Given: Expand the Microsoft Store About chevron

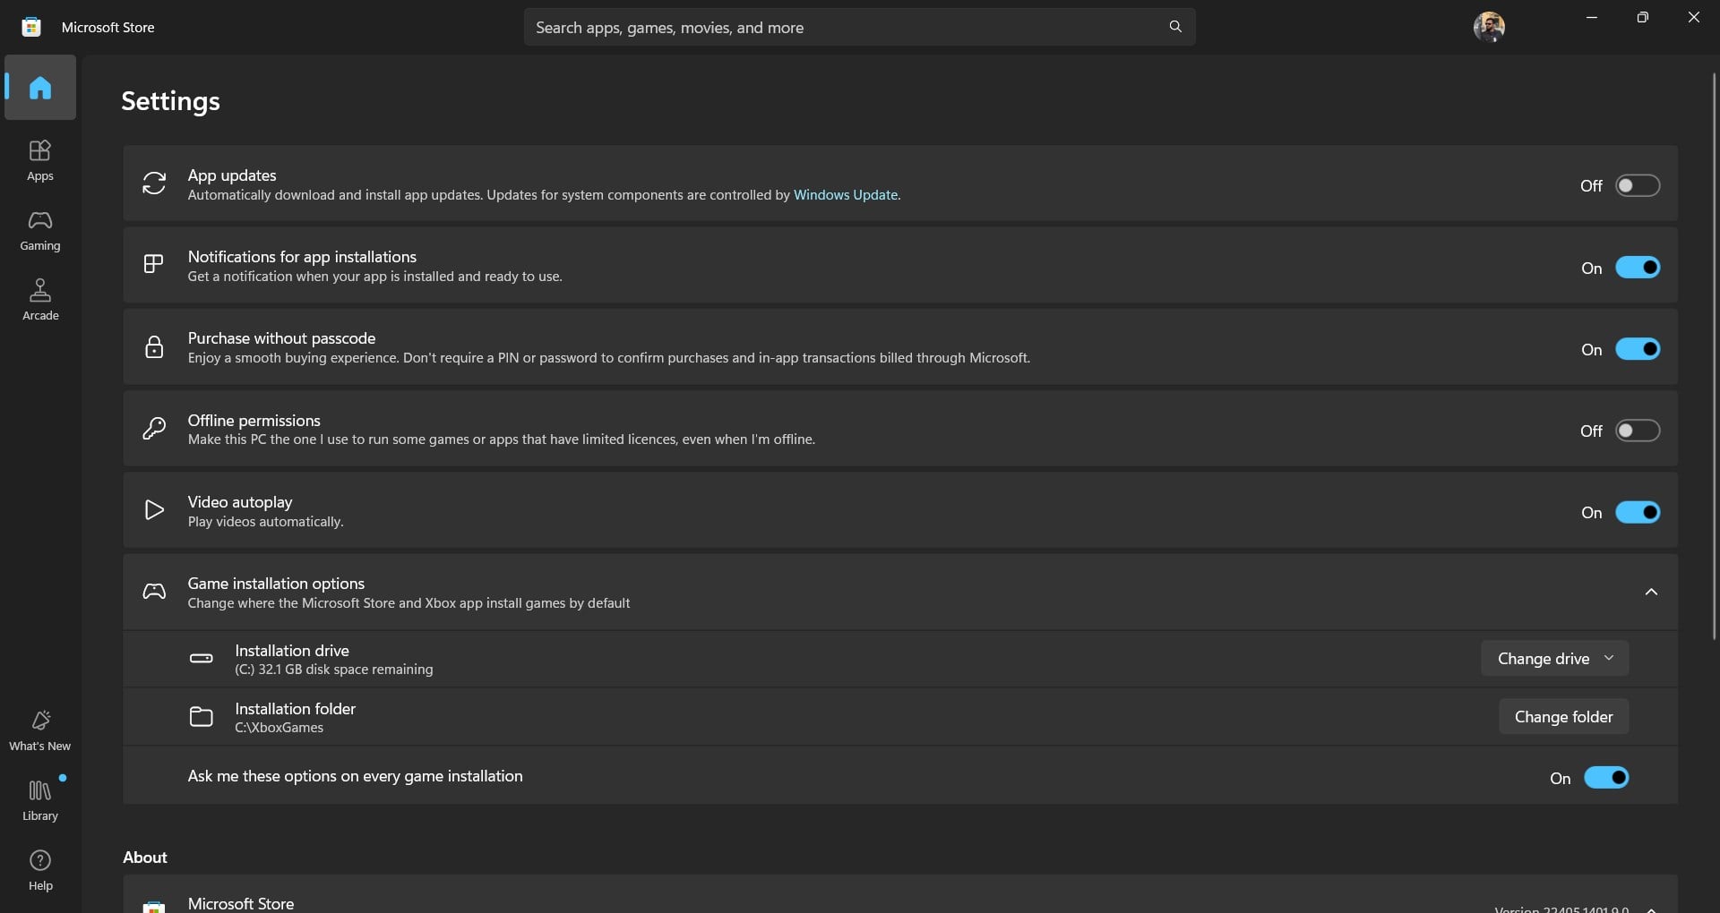Looking at the screenshot, I should pos(1651,907).
